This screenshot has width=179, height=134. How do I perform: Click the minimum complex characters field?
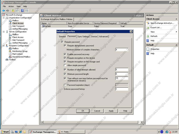122,50
